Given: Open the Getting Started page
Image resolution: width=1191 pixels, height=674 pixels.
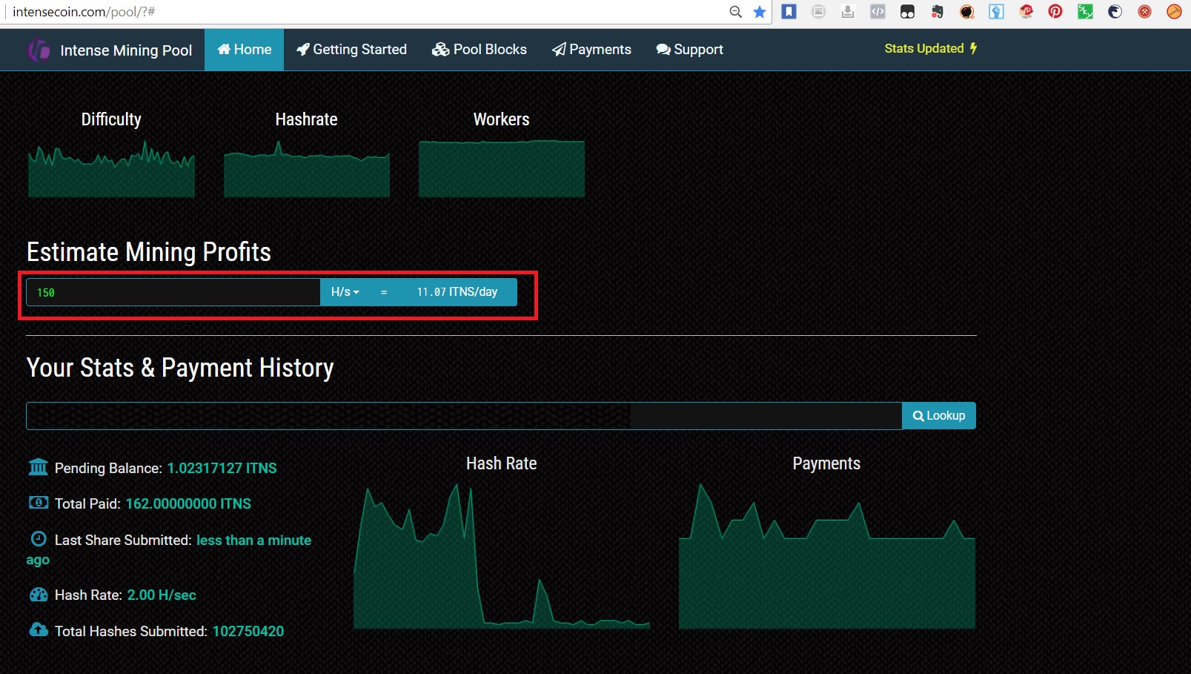Looking at the screenshot, I should (351, 50).
